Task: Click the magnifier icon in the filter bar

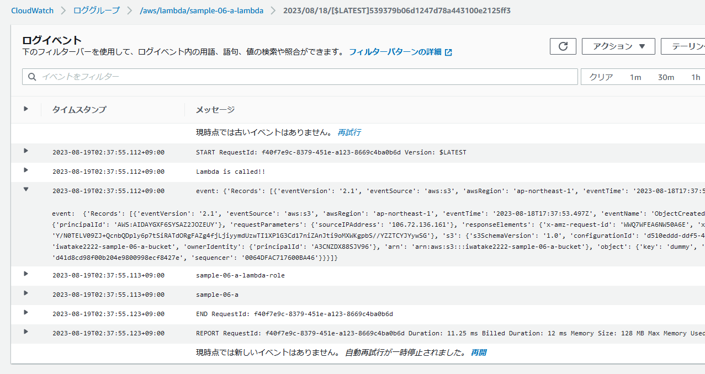Action: click(x=32, y=76)
